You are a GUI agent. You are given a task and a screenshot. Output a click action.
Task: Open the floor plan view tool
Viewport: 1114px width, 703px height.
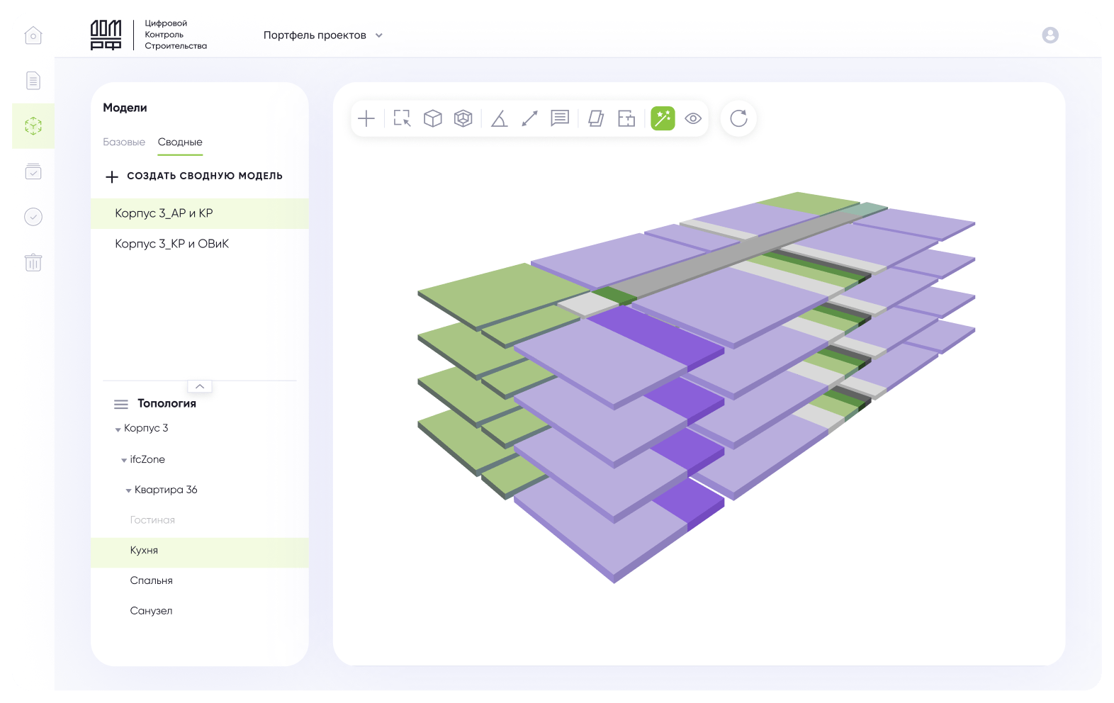coord(626,118)
